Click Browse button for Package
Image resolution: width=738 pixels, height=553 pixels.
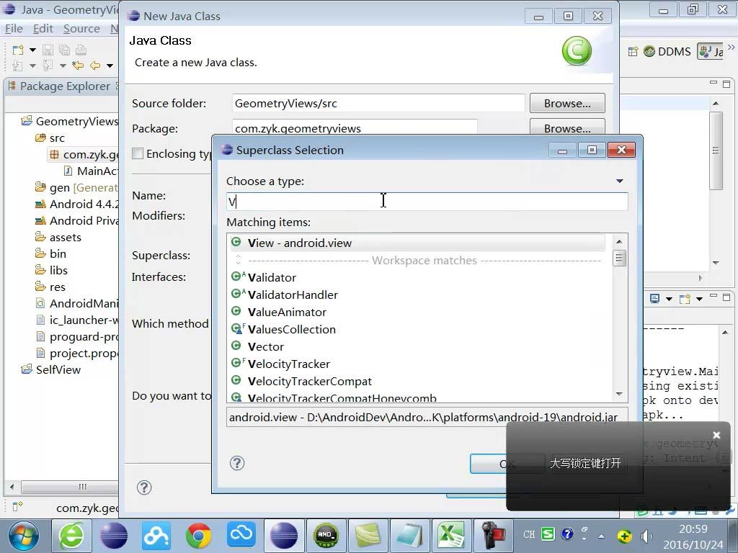pos(567,127)
